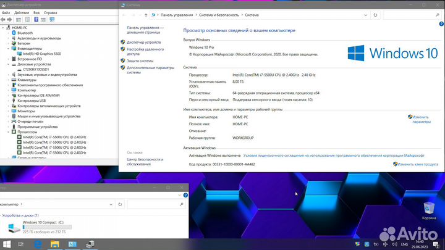The width and height of the screenshot is (445, 250).
Task: Open the Windows Start menu
Action: coord(7,244)
